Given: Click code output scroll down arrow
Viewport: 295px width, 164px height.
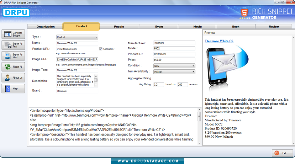Looking at the screenshot, I should tap(199, 143).
